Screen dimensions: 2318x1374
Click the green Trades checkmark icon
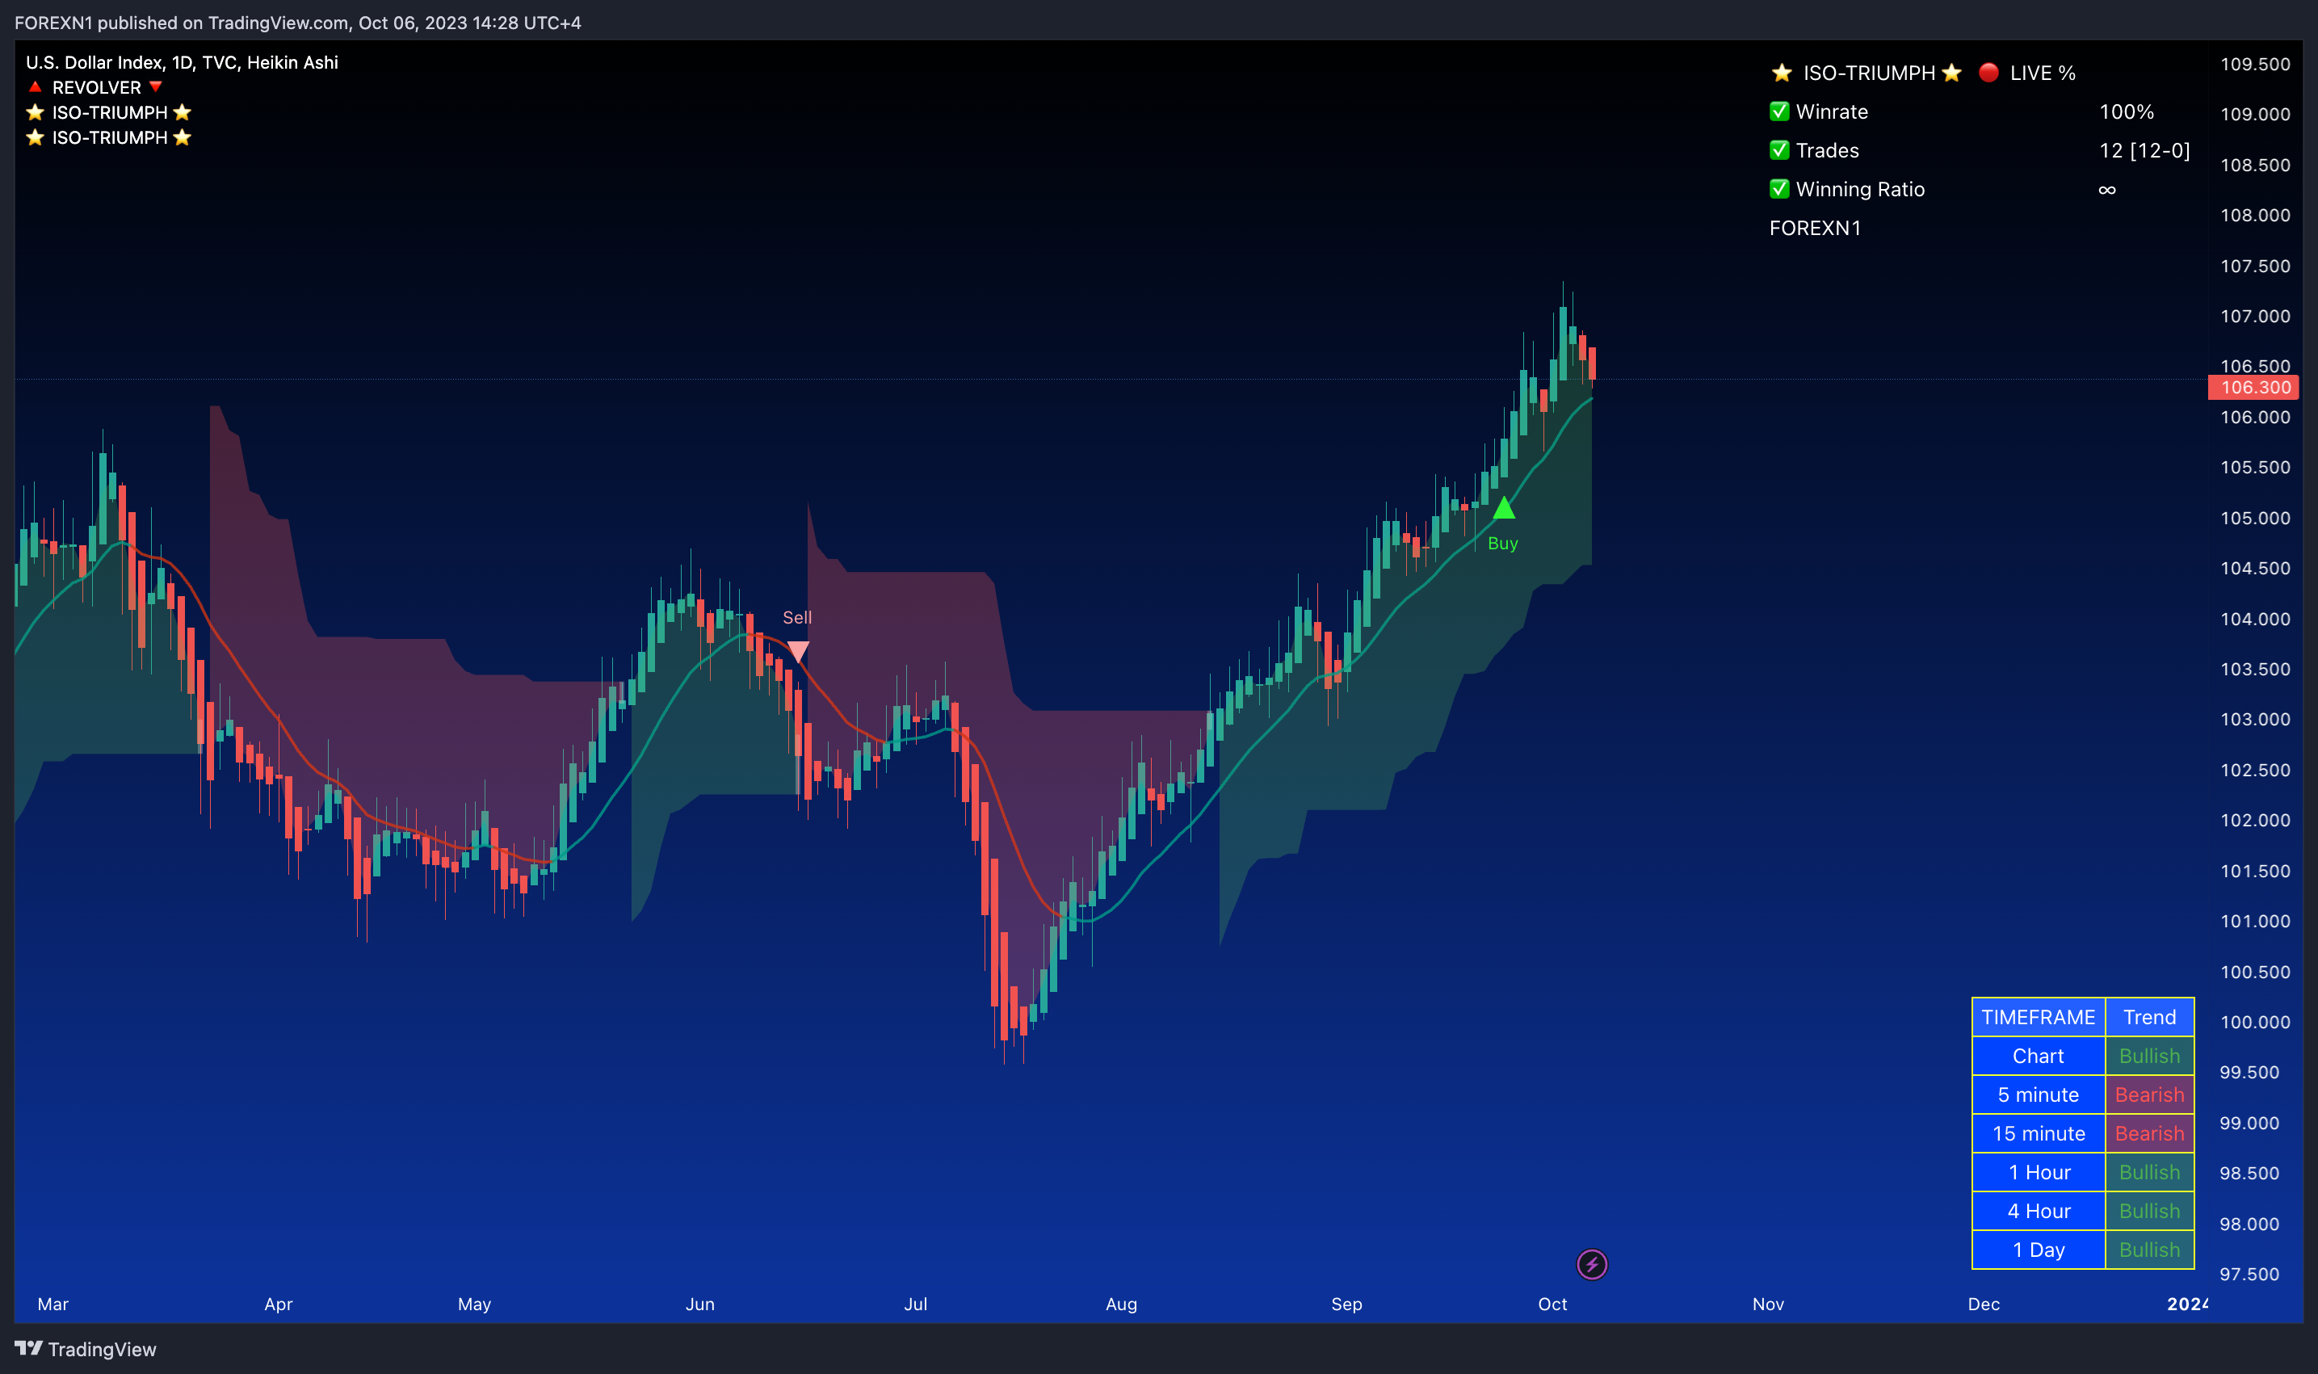point(1779,150)
